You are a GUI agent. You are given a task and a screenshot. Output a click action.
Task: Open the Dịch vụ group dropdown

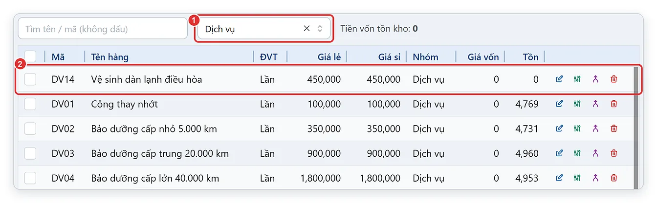pos(264,29)
